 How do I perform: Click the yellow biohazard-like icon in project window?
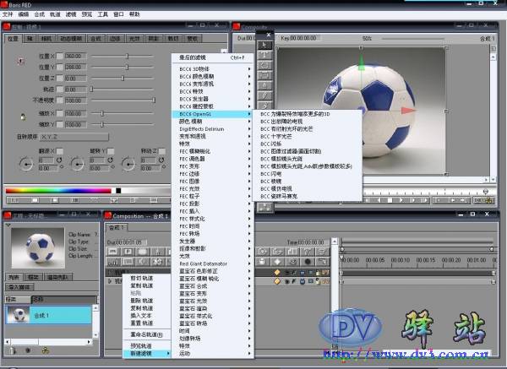[x=46, y=350]
